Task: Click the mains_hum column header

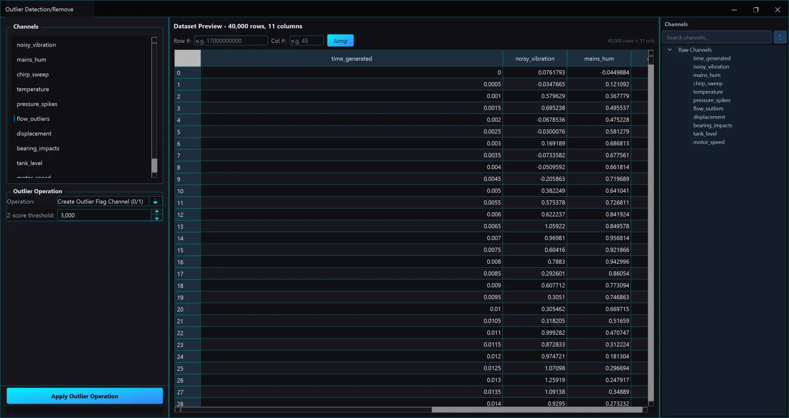Action: (599, 58)
